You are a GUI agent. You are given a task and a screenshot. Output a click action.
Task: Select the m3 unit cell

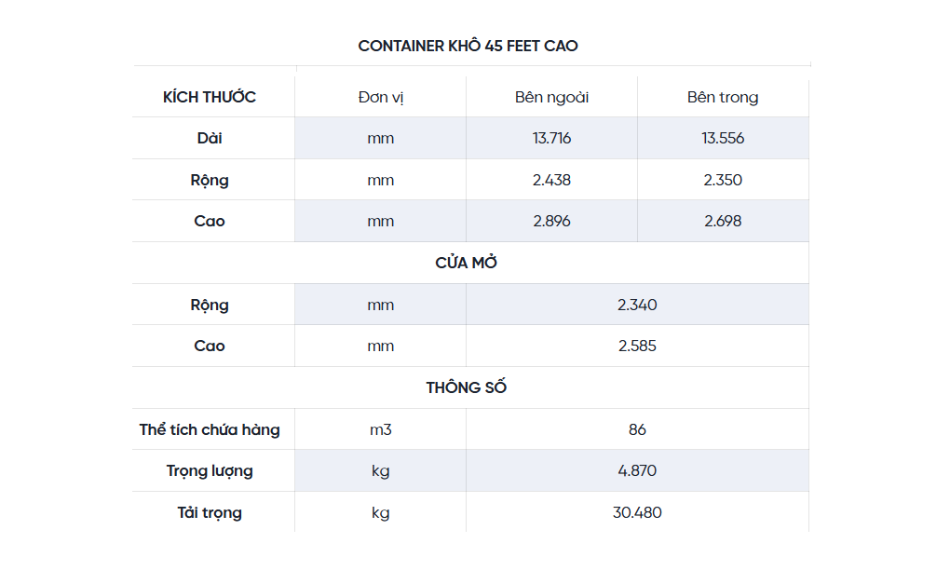coord(380,429)
